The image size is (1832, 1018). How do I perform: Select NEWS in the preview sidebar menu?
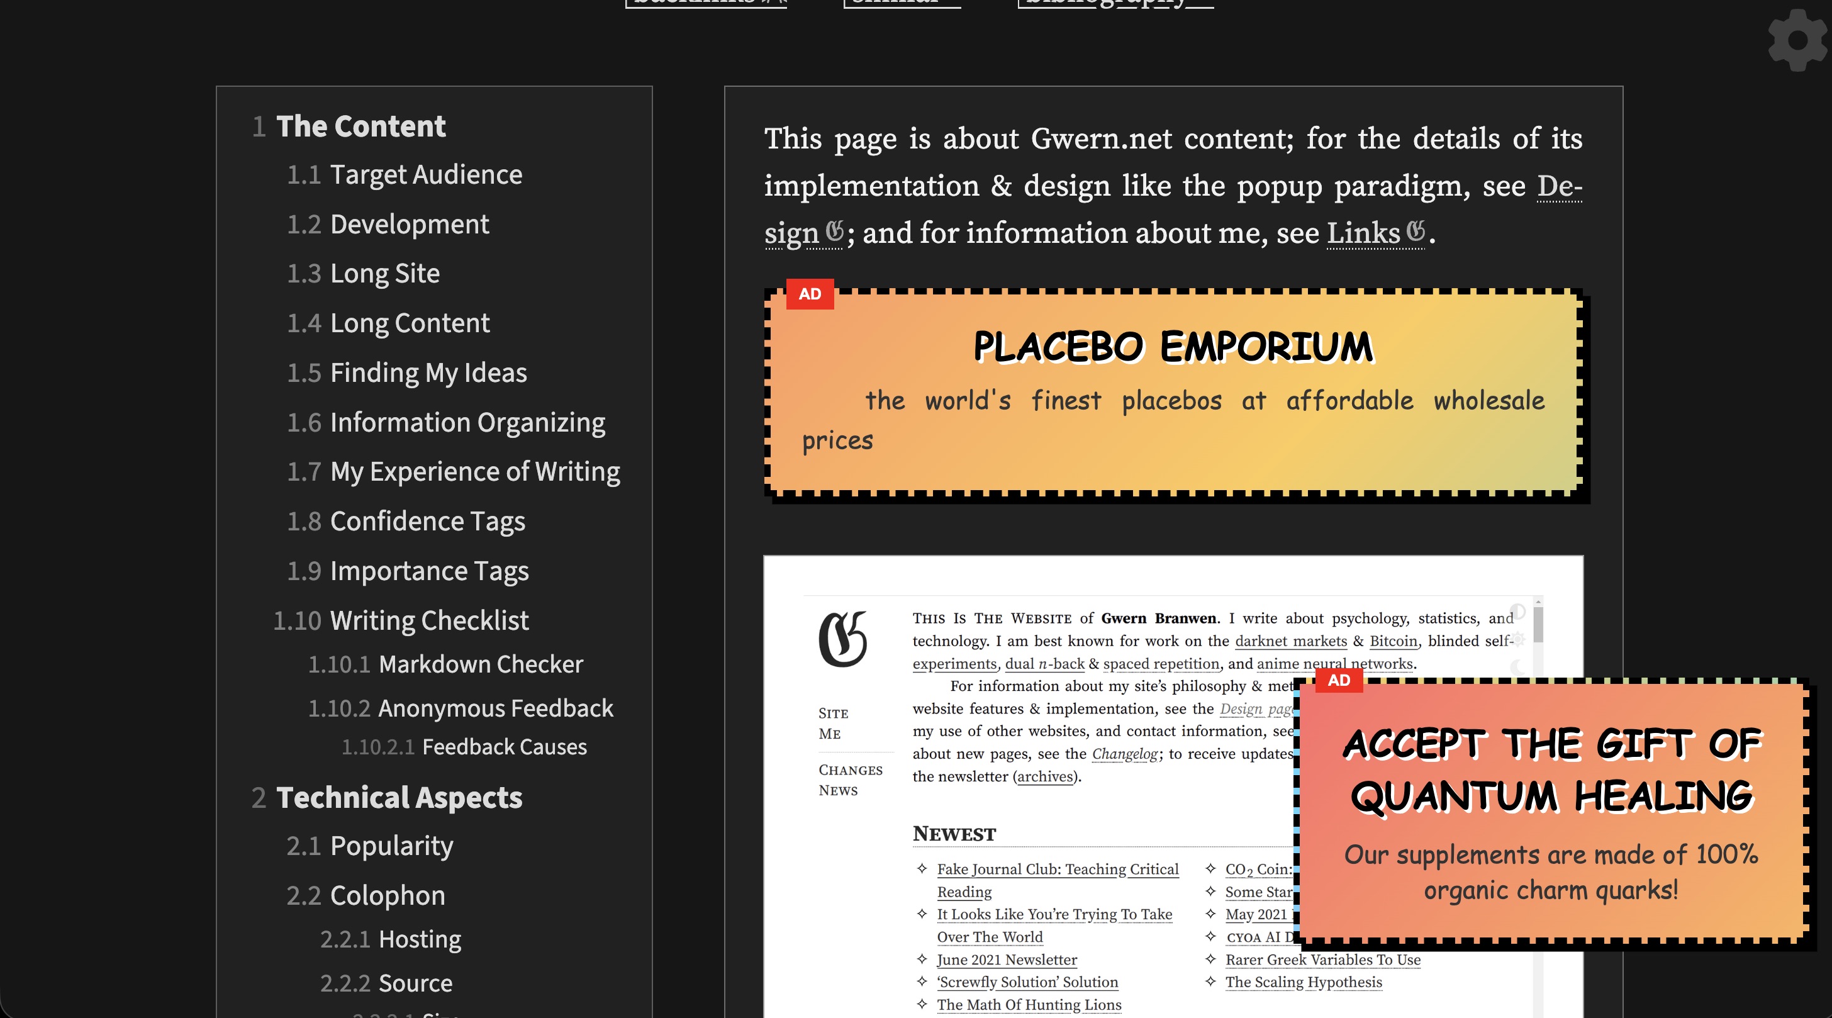838,790
